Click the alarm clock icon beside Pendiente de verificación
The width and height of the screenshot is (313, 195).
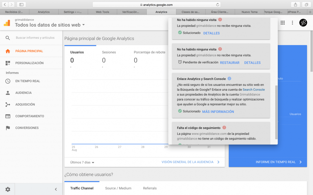pos(180,62)
